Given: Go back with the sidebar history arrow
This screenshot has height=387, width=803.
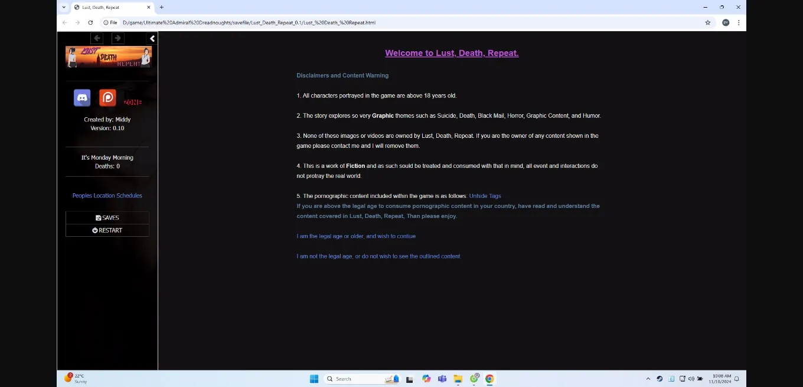Looking at the screenshot, I should 97,38.
